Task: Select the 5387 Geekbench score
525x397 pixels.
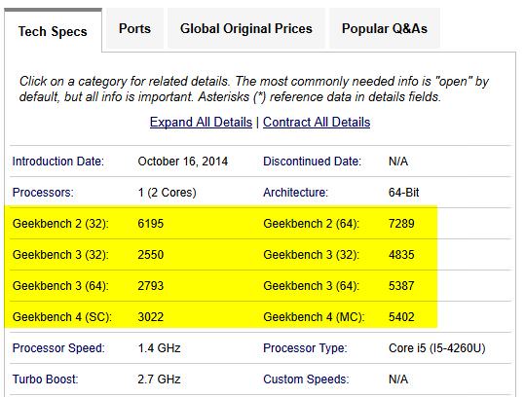Action: click(401, 286)
